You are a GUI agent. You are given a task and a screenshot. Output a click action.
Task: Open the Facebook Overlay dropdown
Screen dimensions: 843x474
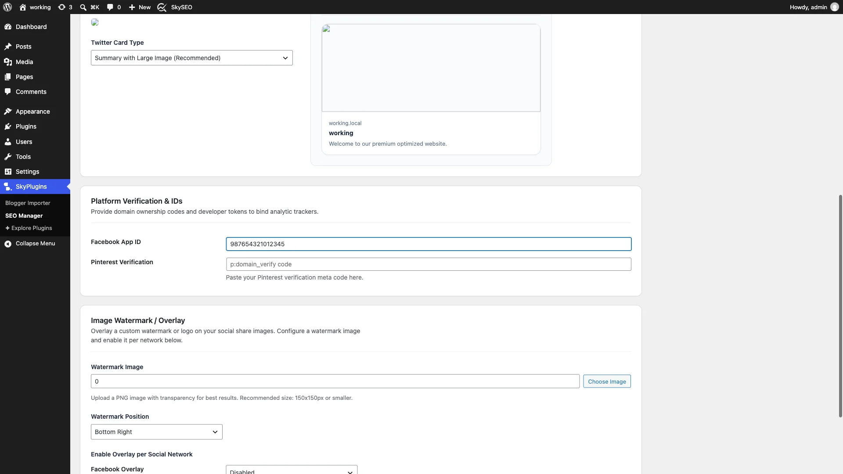[x=292, y=470]
